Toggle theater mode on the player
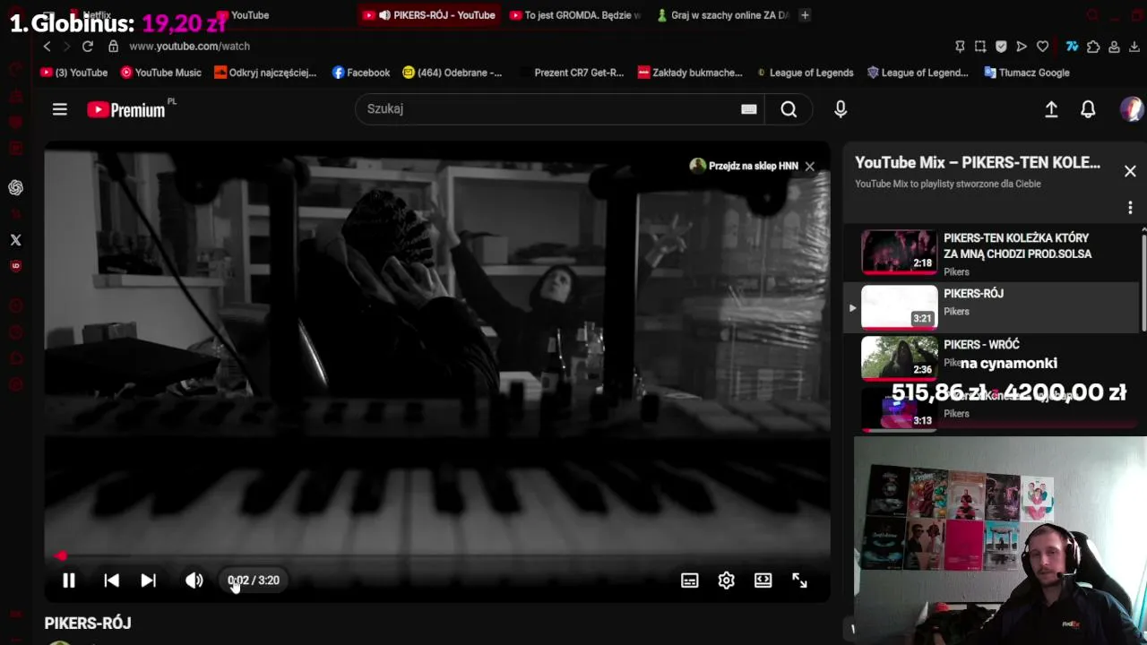The image size is (1147, 645). [763, 580]
